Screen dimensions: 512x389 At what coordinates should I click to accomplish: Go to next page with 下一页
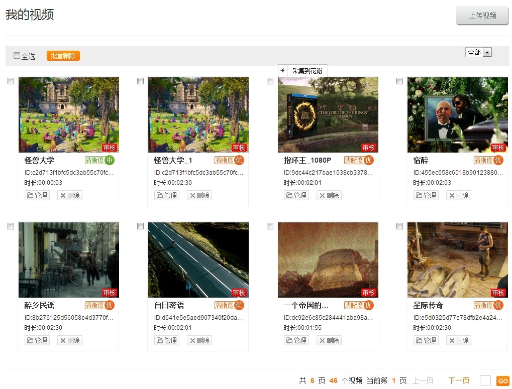[x=459, y=380]
